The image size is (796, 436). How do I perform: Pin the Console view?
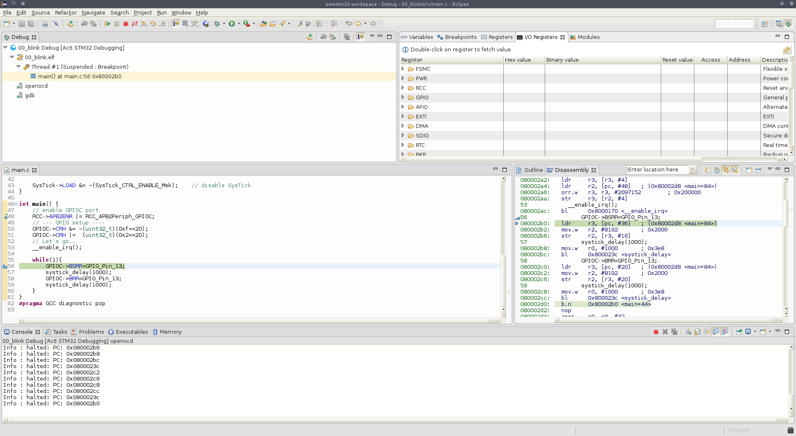pos(739,332)
